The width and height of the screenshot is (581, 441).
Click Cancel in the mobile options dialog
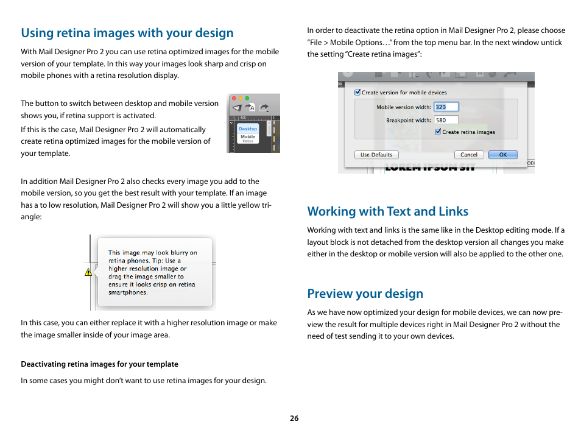469,155
